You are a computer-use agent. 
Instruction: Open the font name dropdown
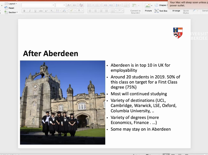click(x=53, y=5)
